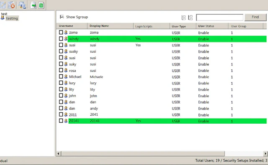
Task: Click the user icon in suky row
Action: (66, 64)
